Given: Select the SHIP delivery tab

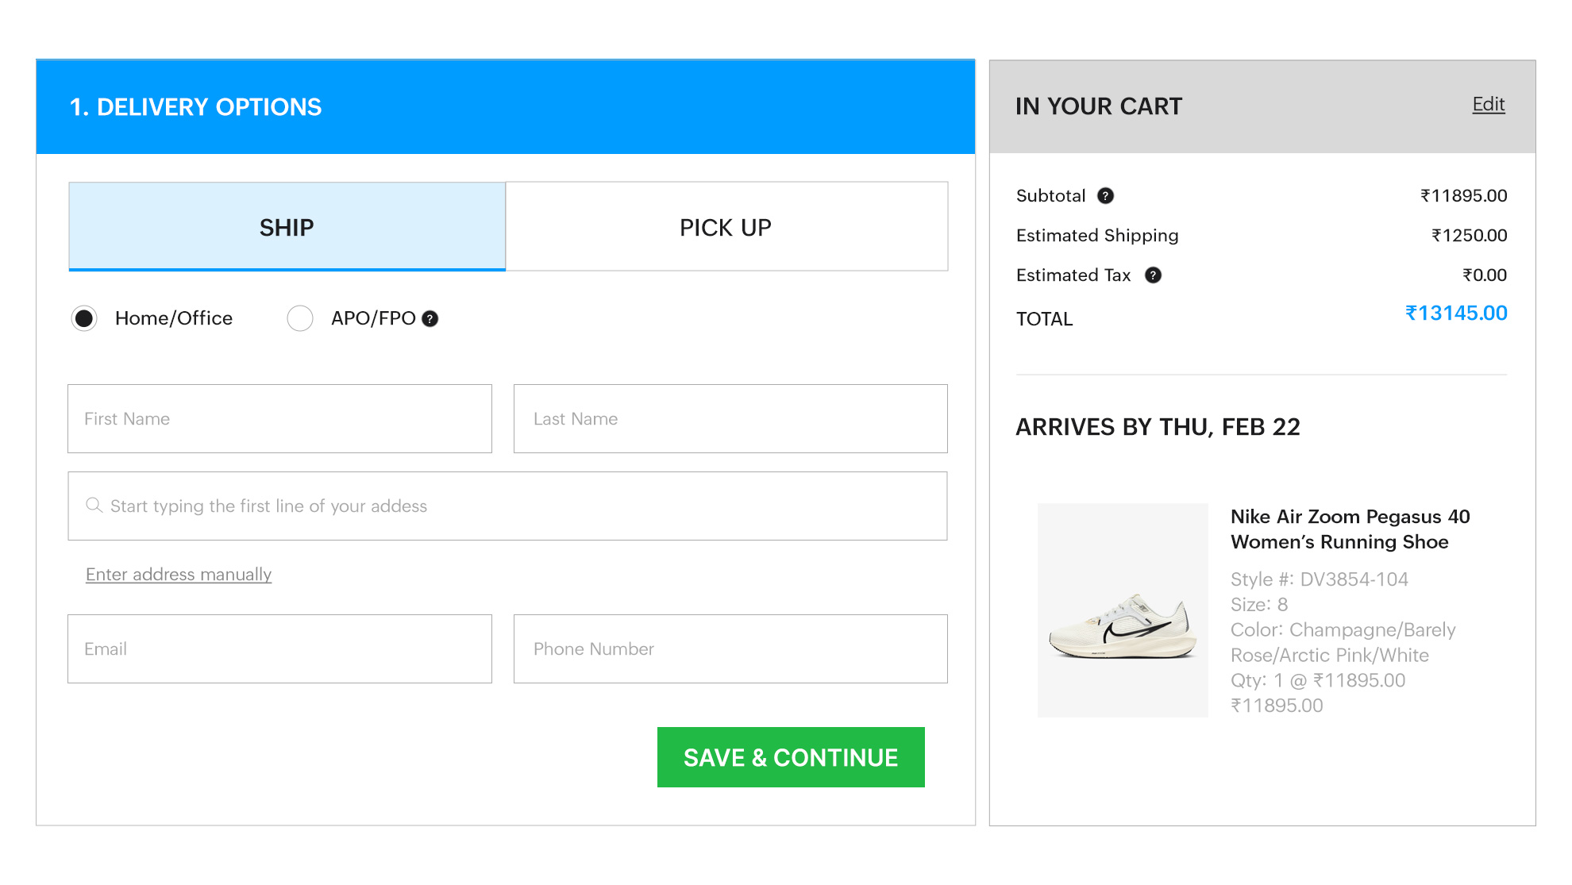Looking at the screenshot, I should 286,227.
